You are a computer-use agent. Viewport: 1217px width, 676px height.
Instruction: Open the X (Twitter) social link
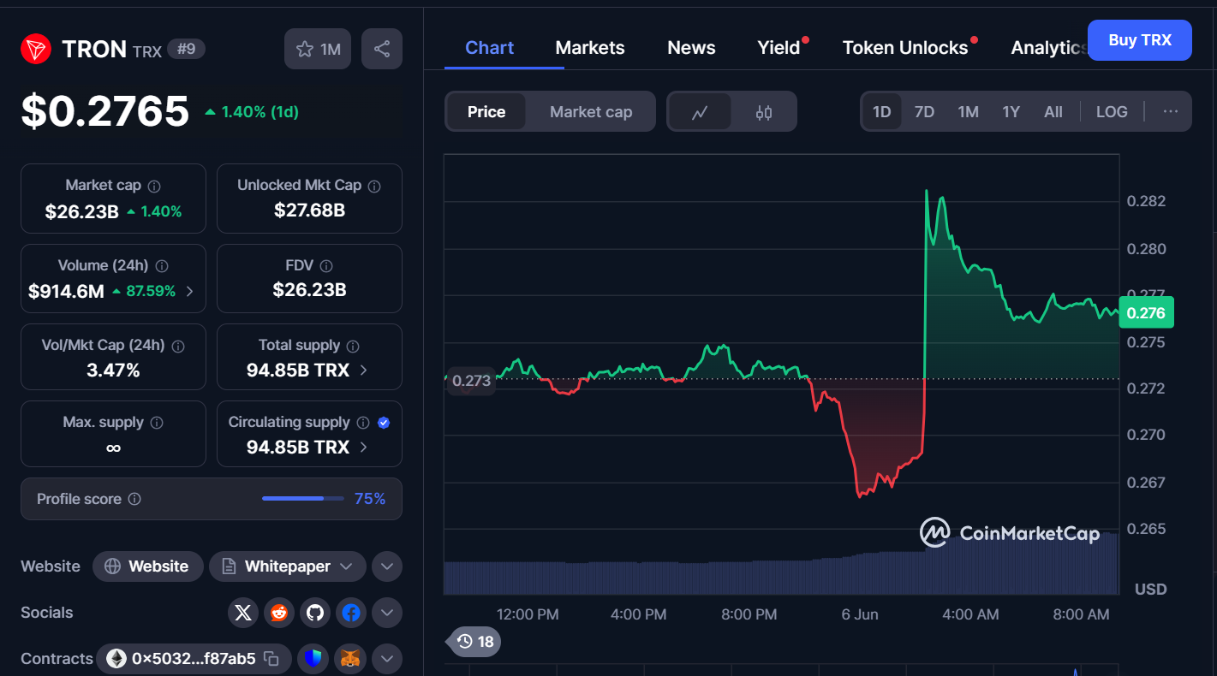[243, 613]
